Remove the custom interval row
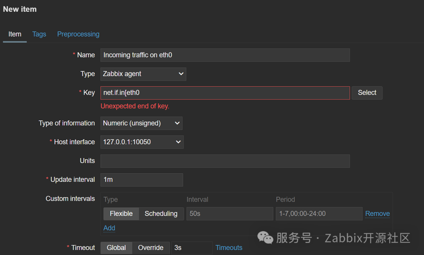The height and width of the screenshot is (255, 424). [x=377, y=214]
